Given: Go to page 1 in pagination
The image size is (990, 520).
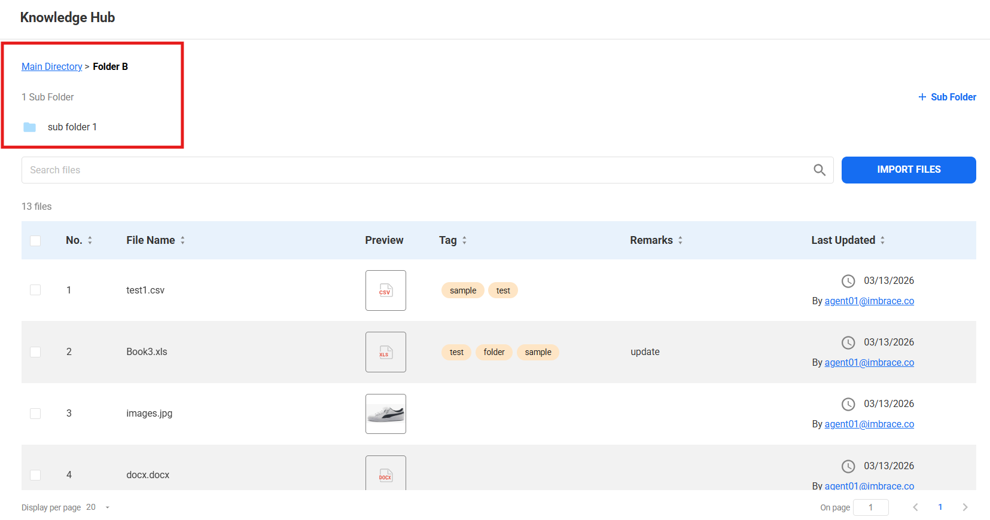Looking at the screenshot, I should coord(940,507).
